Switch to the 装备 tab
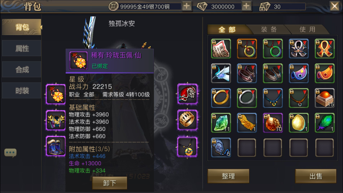The width and height of the screenshot is (343, 193). pos(269,29)
